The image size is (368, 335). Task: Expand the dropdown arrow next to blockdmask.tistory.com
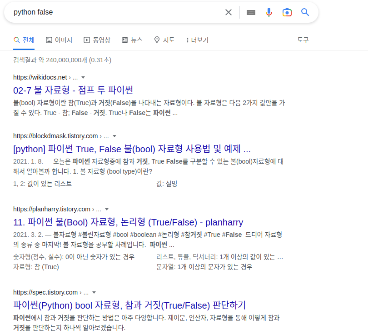click(114, 136)
